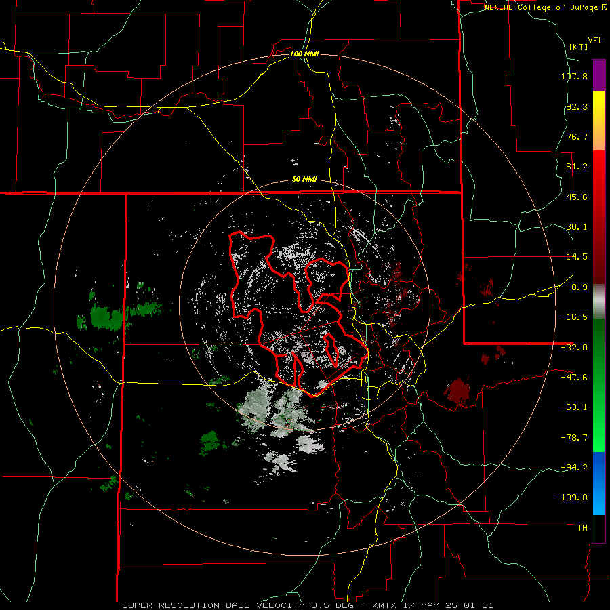Click the -47.6 velocity scale value
Screen dimensions: 610x610
(x=574, y=378)
